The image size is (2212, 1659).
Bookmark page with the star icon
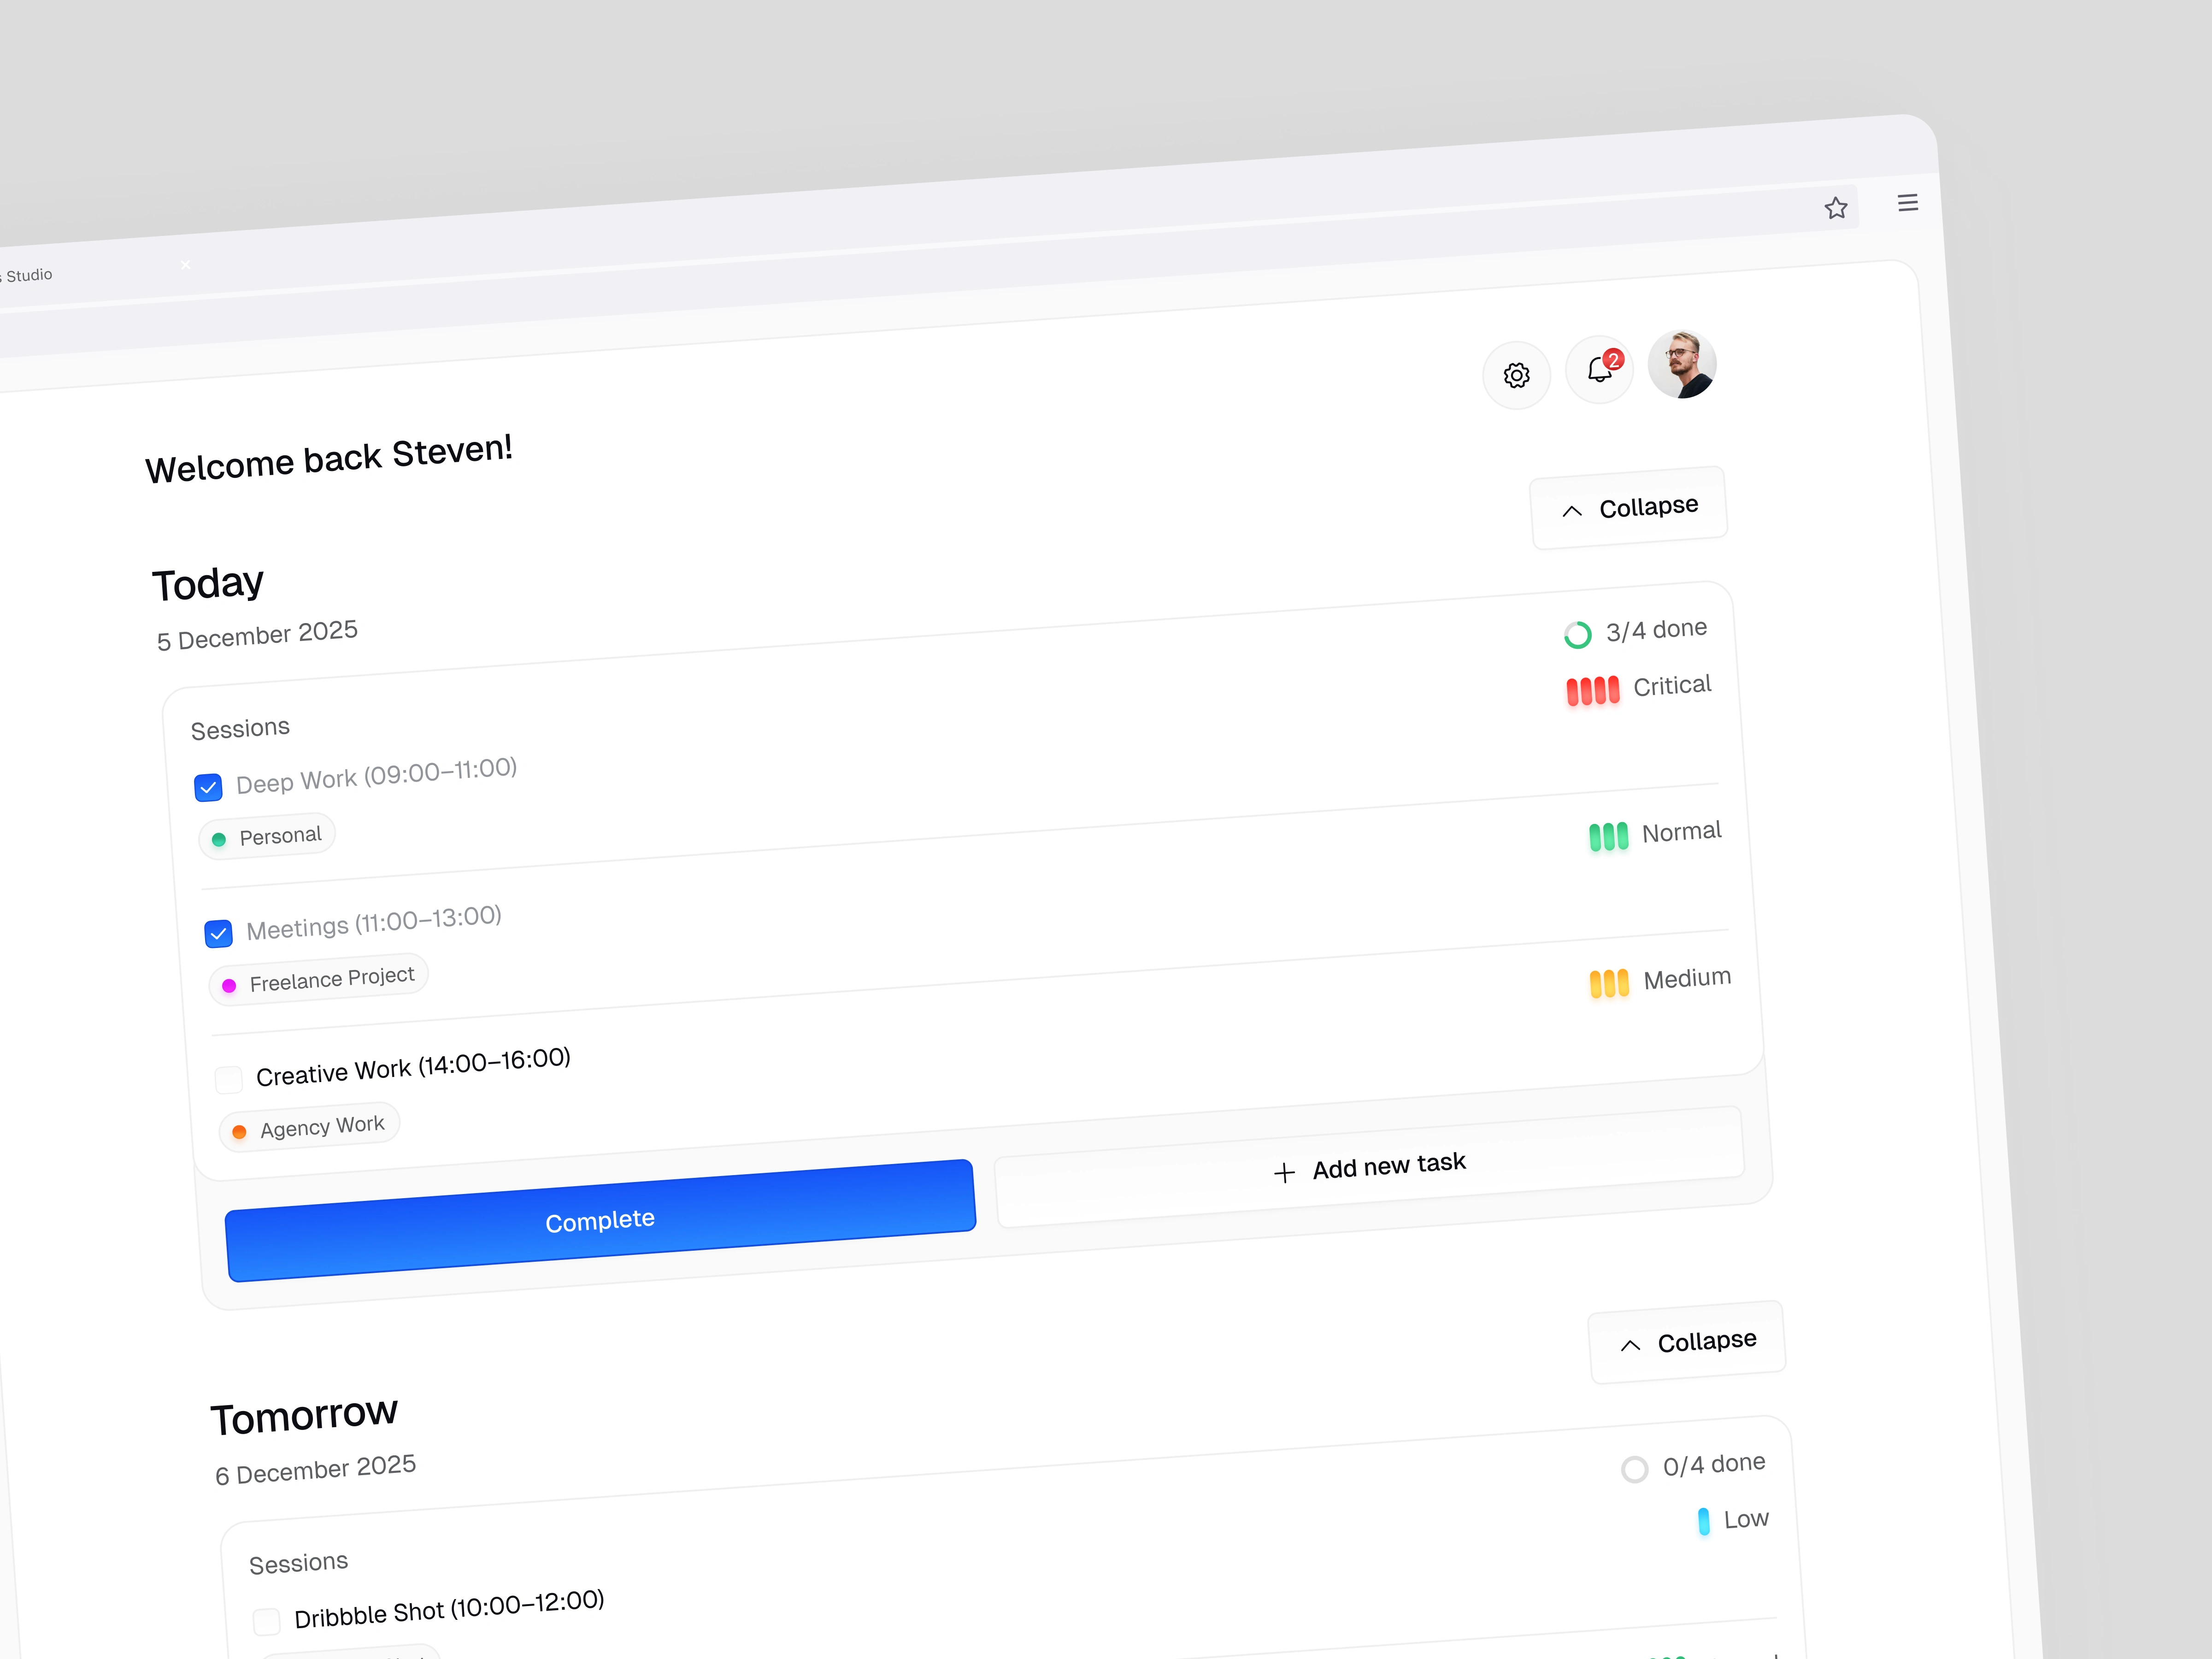(x=1835, y=208)
